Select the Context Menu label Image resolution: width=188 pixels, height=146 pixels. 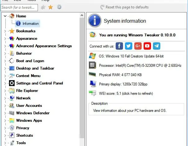tap(28, 76)
